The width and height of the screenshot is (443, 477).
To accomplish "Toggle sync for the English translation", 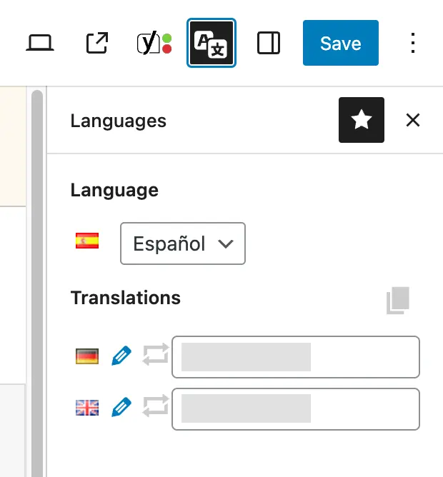I will 156,408.
